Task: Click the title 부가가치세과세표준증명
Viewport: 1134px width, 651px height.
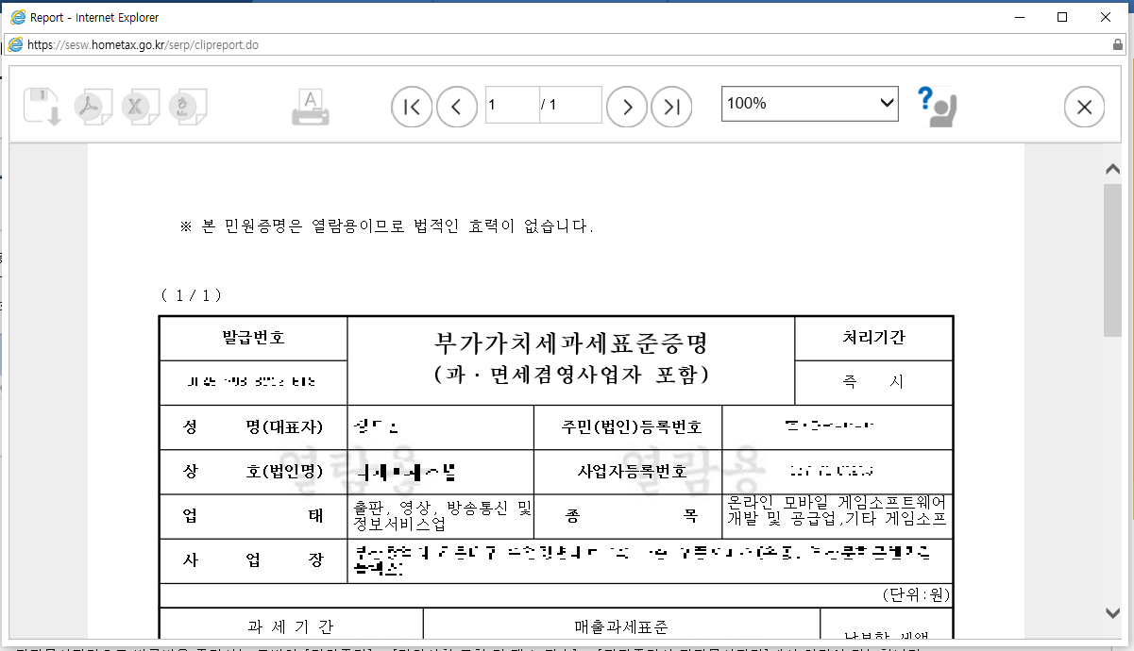Action: (x=571, y=342)
